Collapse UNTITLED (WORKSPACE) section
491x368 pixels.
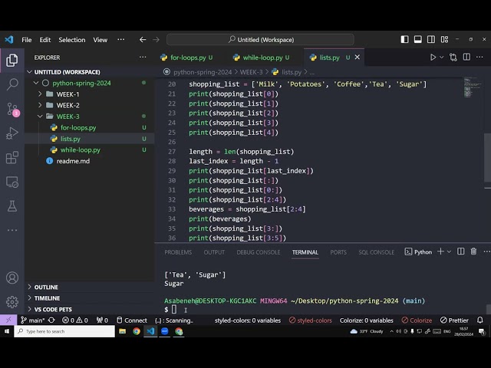click(x=29, y=72)
